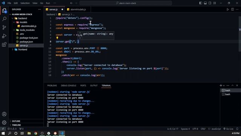Click the lightbulb code action icon
This screenshot has height=136, width=241.
tap(57, 38)
